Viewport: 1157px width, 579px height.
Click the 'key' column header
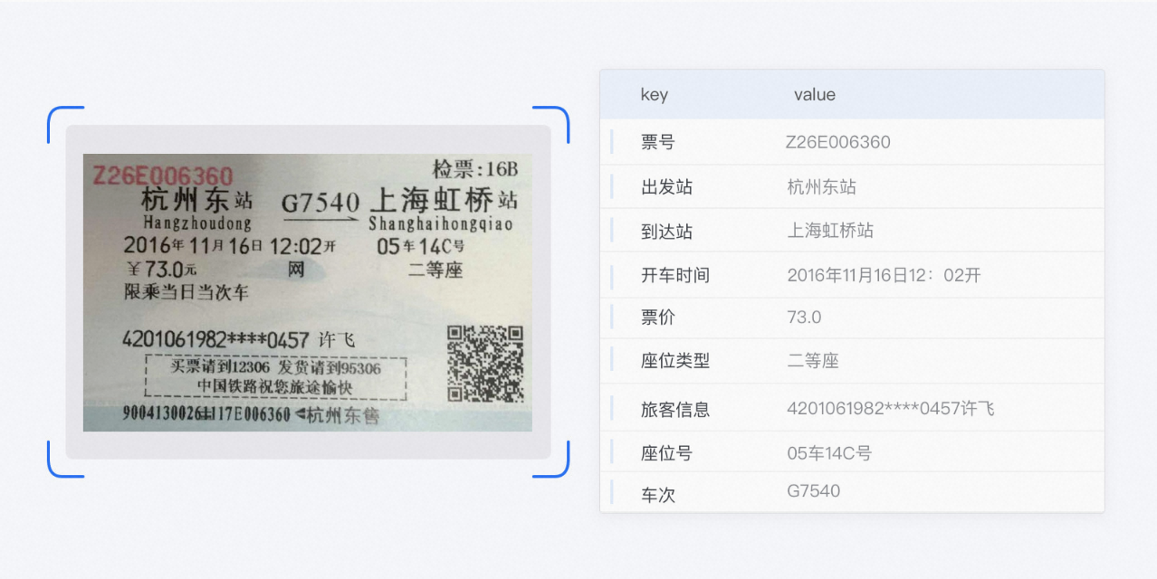654,95
